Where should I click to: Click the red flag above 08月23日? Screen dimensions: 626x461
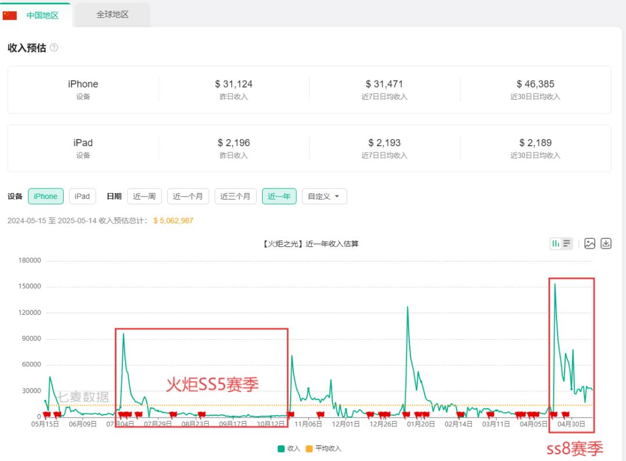coord(202,415)
